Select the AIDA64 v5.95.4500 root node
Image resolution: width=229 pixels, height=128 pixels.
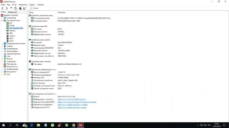pyautogui.click(x=10, y=15)
